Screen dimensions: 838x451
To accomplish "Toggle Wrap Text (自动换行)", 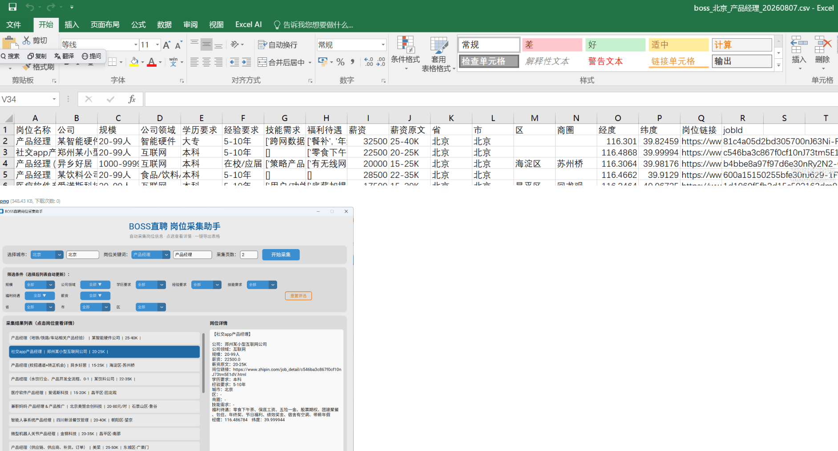I will [278, 45].
